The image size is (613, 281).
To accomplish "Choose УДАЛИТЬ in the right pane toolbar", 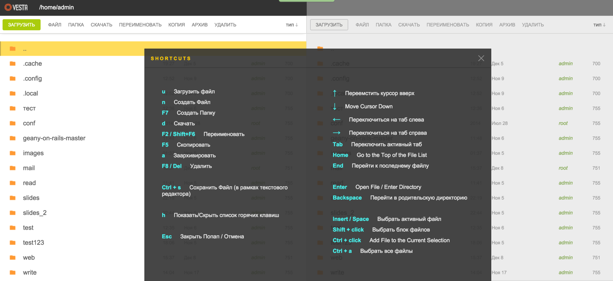I will click(533, 25).
